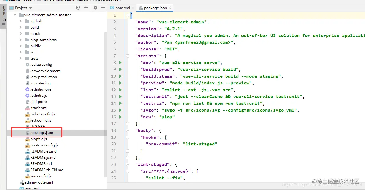Click the .gitignore file icon
Image resolution: width=365 pixels, height=190 pixels.
pos(27,102)
